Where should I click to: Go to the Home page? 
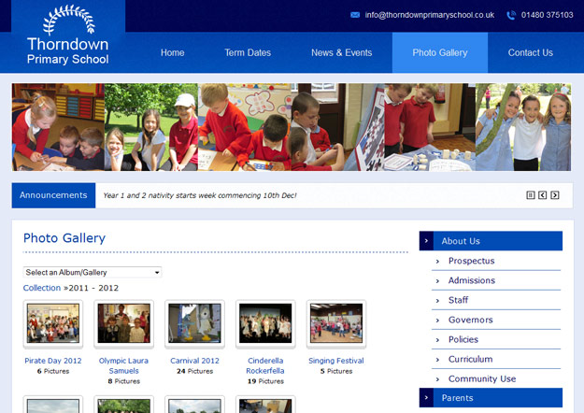[173, 52]
